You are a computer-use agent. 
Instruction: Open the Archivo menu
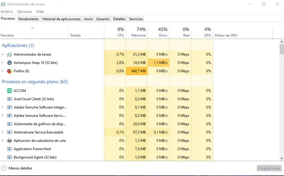[7, 11]
